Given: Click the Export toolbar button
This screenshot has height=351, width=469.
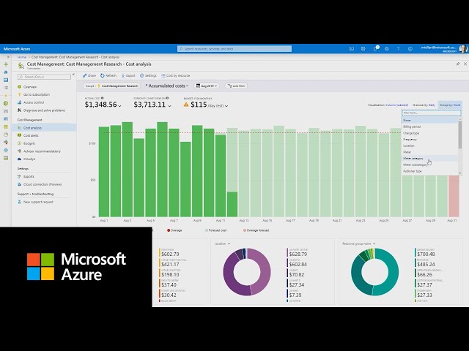Looking at the screenshot, I should [x=128, y=75].
